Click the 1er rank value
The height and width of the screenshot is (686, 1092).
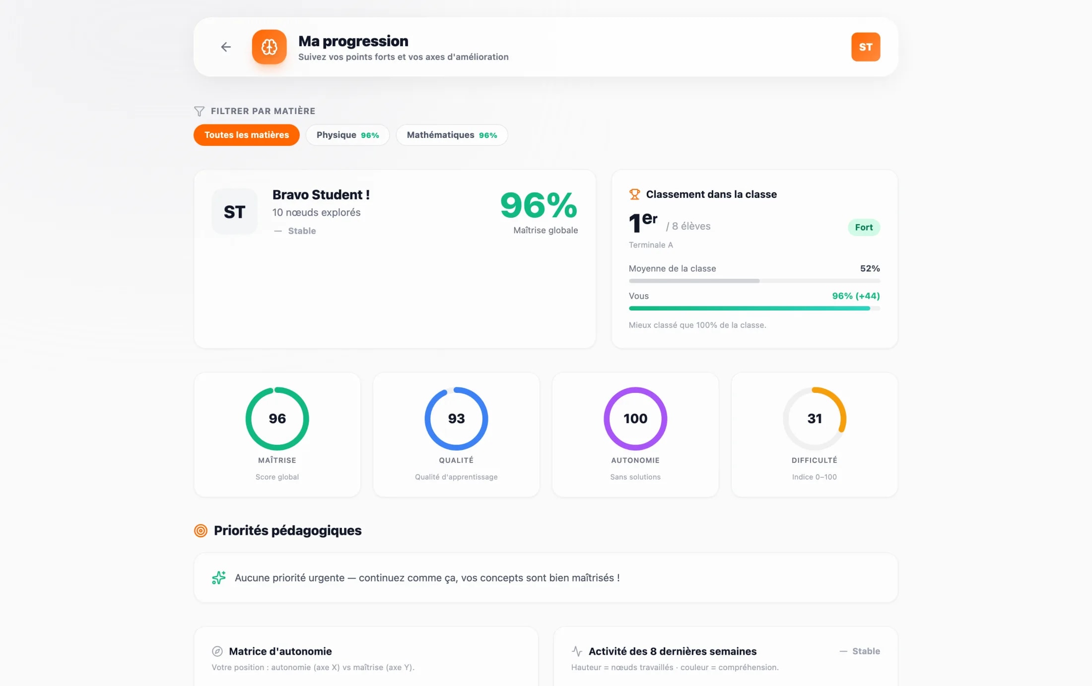643,223
